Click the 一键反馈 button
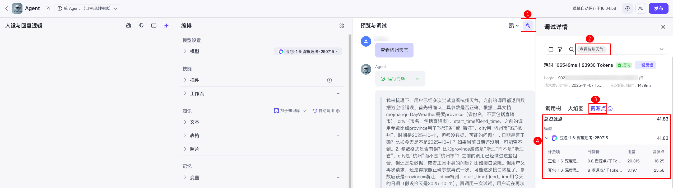The image size is (673, 188). (x=645, y=65)
